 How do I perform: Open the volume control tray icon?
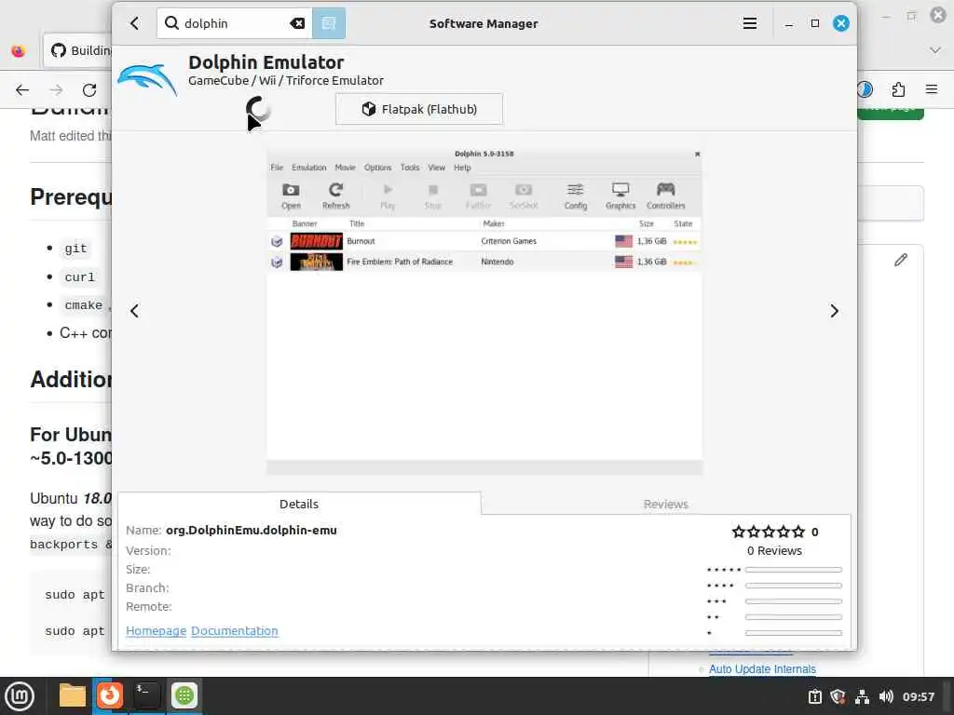click(x=886, y=696)
